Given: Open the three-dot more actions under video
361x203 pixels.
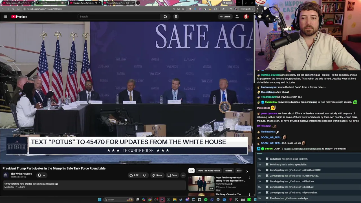Looking at the screenshot, I should point(183,175).
